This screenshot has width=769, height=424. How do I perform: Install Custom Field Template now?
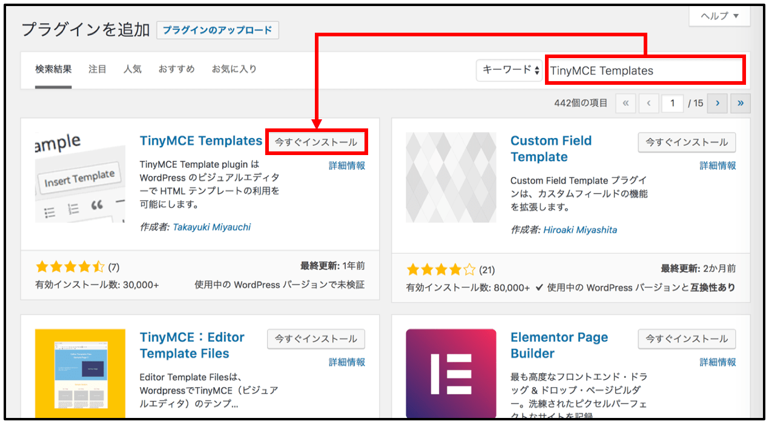(x=687, y=142)
